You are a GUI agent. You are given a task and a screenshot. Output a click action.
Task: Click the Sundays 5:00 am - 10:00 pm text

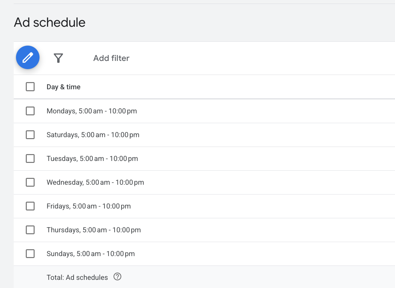pos(90,253)
